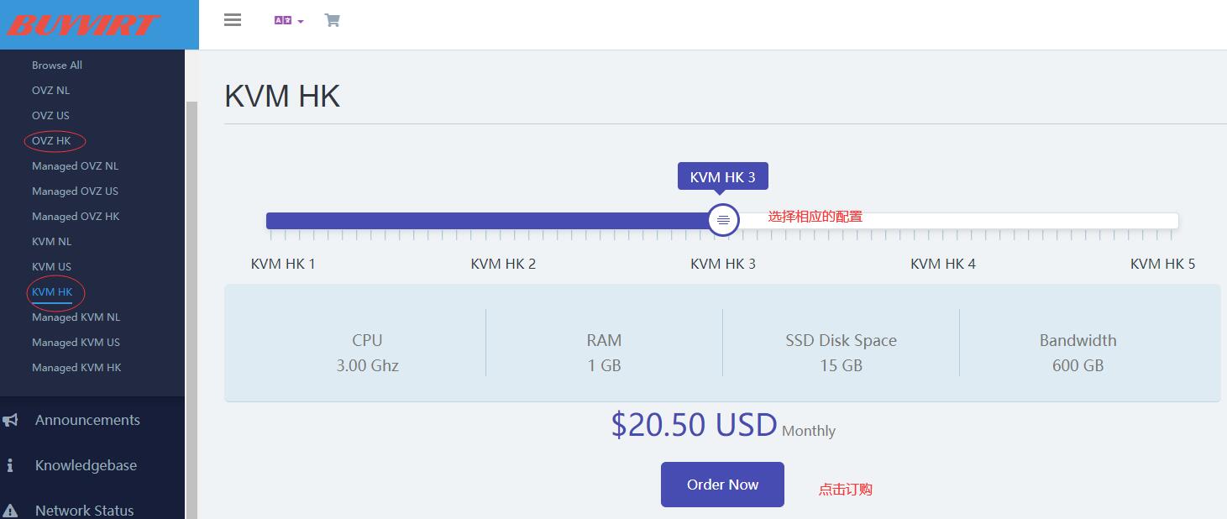Select KVM HK 4 on slider
Screen dimensions: 1227x519
tap(942, 264)
